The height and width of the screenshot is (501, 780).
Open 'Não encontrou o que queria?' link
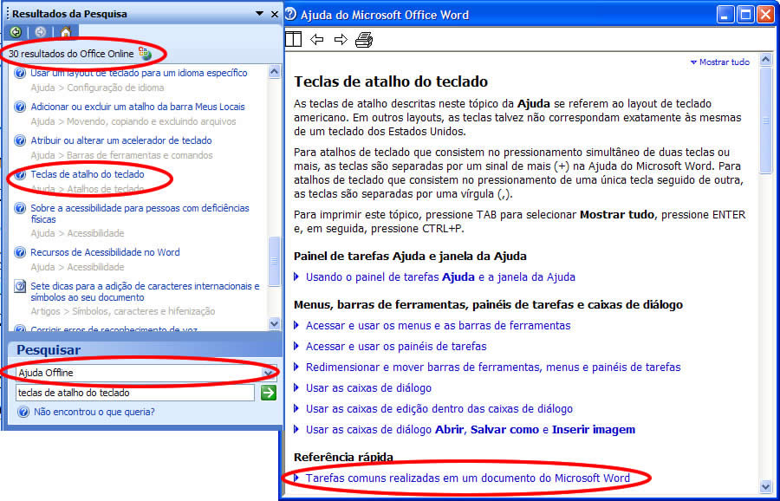[94, 412]
